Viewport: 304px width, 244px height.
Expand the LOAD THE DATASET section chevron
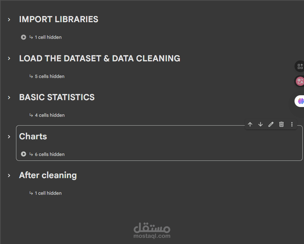coord(9,58)
